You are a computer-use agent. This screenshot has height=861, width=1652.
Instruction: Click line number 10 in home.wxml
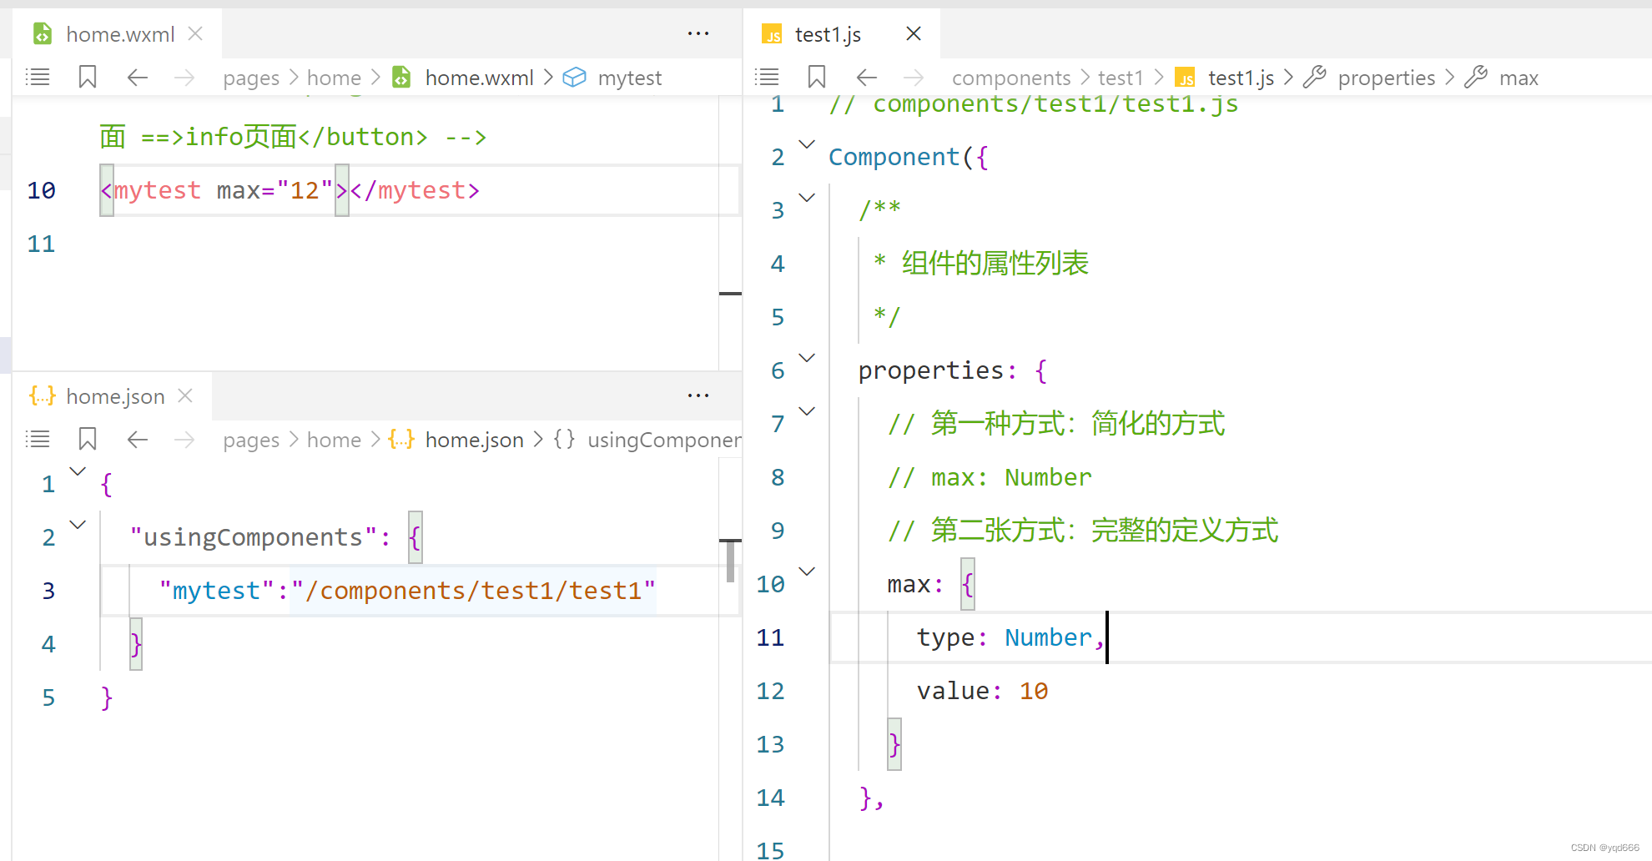(42, 191)
